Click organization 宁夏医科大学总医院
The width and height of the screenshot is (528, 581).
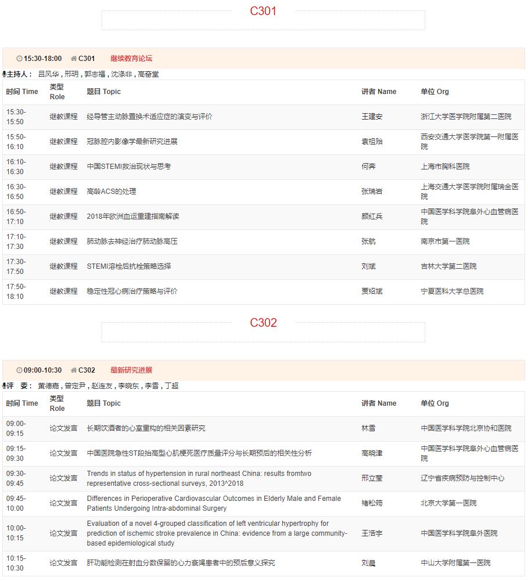coord(452,291)
